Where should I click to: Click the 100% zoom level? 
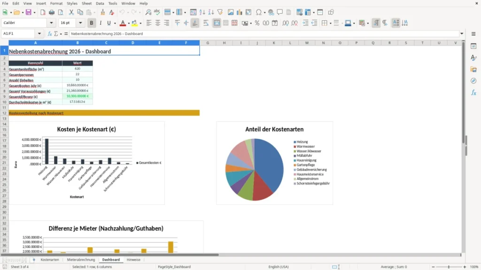click(474, 267)
